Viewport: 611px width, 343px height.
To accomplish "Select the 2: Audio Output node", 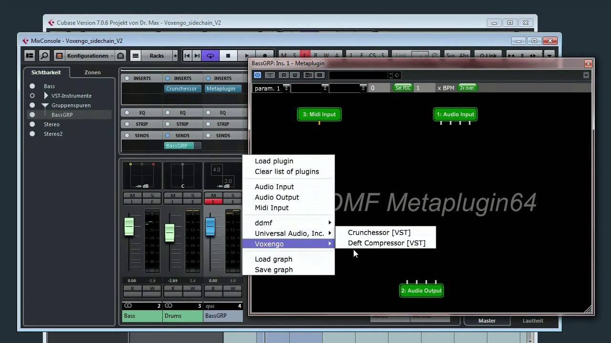I will (421, 291).
